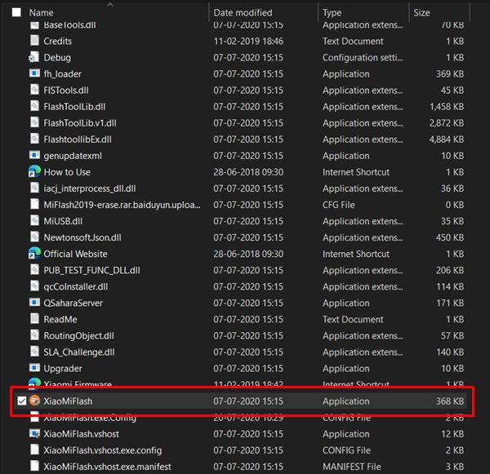Click the date 11-02-2019 18:46

click(x=248, y=42)
